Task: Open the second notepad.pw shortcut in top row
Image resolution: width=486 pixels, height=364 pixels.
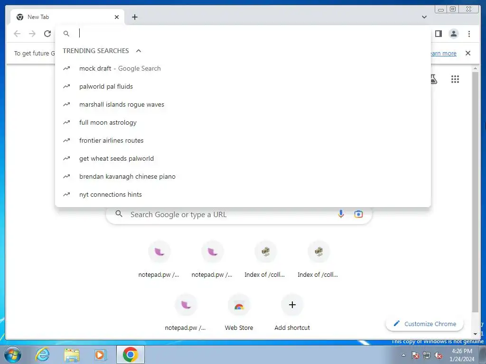Action: pos(212,260)
